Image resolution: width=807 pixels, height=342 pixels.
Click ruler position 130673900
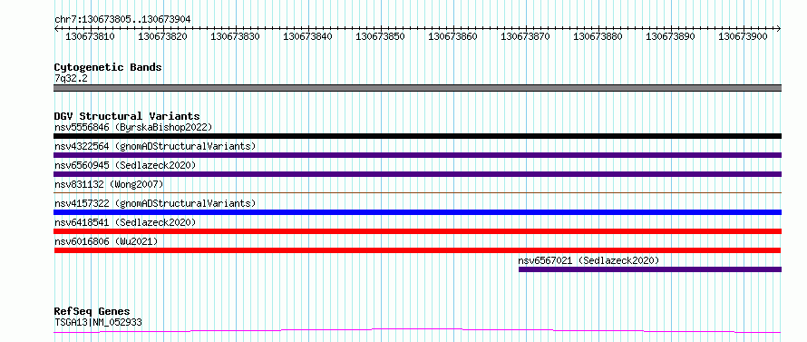coord(744,36)
